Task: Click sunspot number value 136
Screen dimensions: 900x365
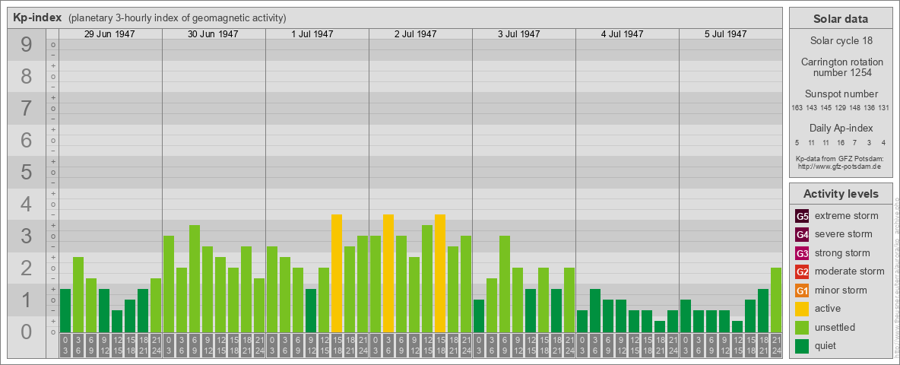Action: (870, 108)
